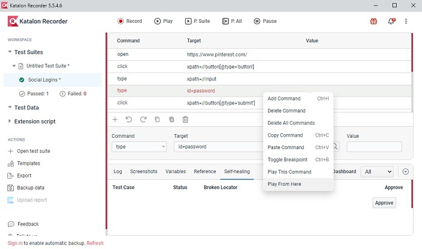Switch to the Reference tab
Image resolution: width=422 pixels, height=249 pixels.
205,171
